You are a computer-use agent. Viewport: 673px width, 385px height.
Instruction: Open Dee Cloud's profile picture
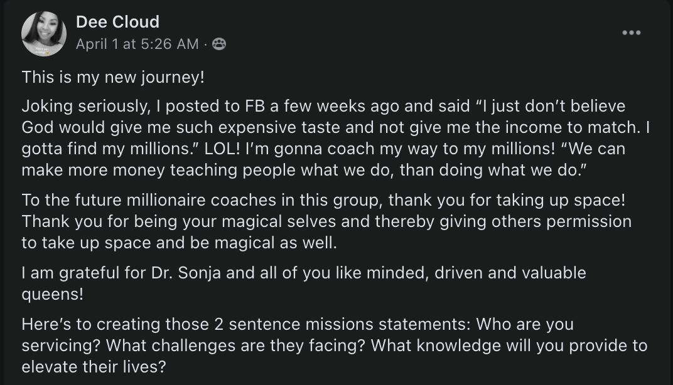(x=44, y=34)
